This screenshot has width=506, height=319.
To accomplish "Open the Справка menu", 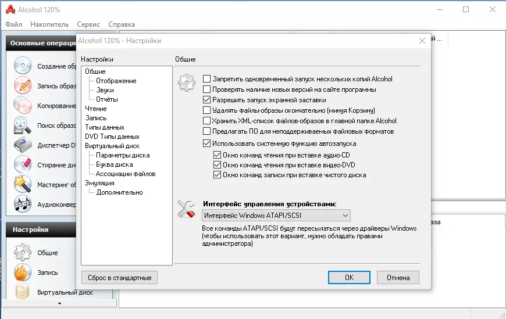I will pyautogui.click(x=122, y=24).
